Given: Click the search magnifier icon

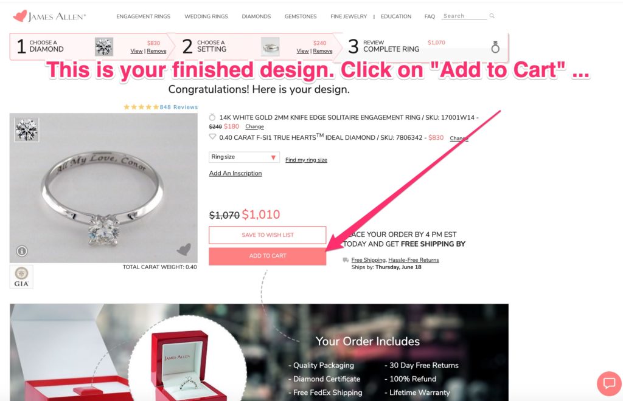Looking at the screenshot, I should pyautogui.click(x=492, y=16).
